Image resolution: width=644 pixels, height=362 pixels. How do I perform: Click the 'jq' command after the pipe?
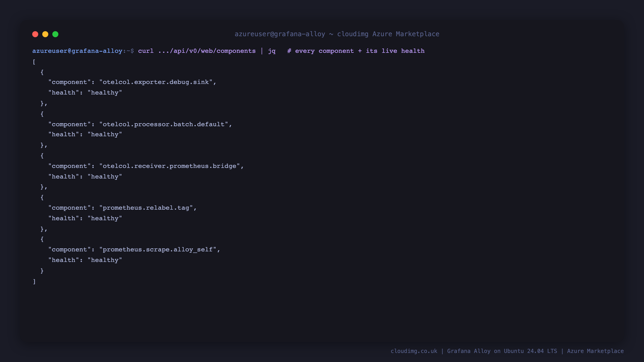tap(272, 51)
